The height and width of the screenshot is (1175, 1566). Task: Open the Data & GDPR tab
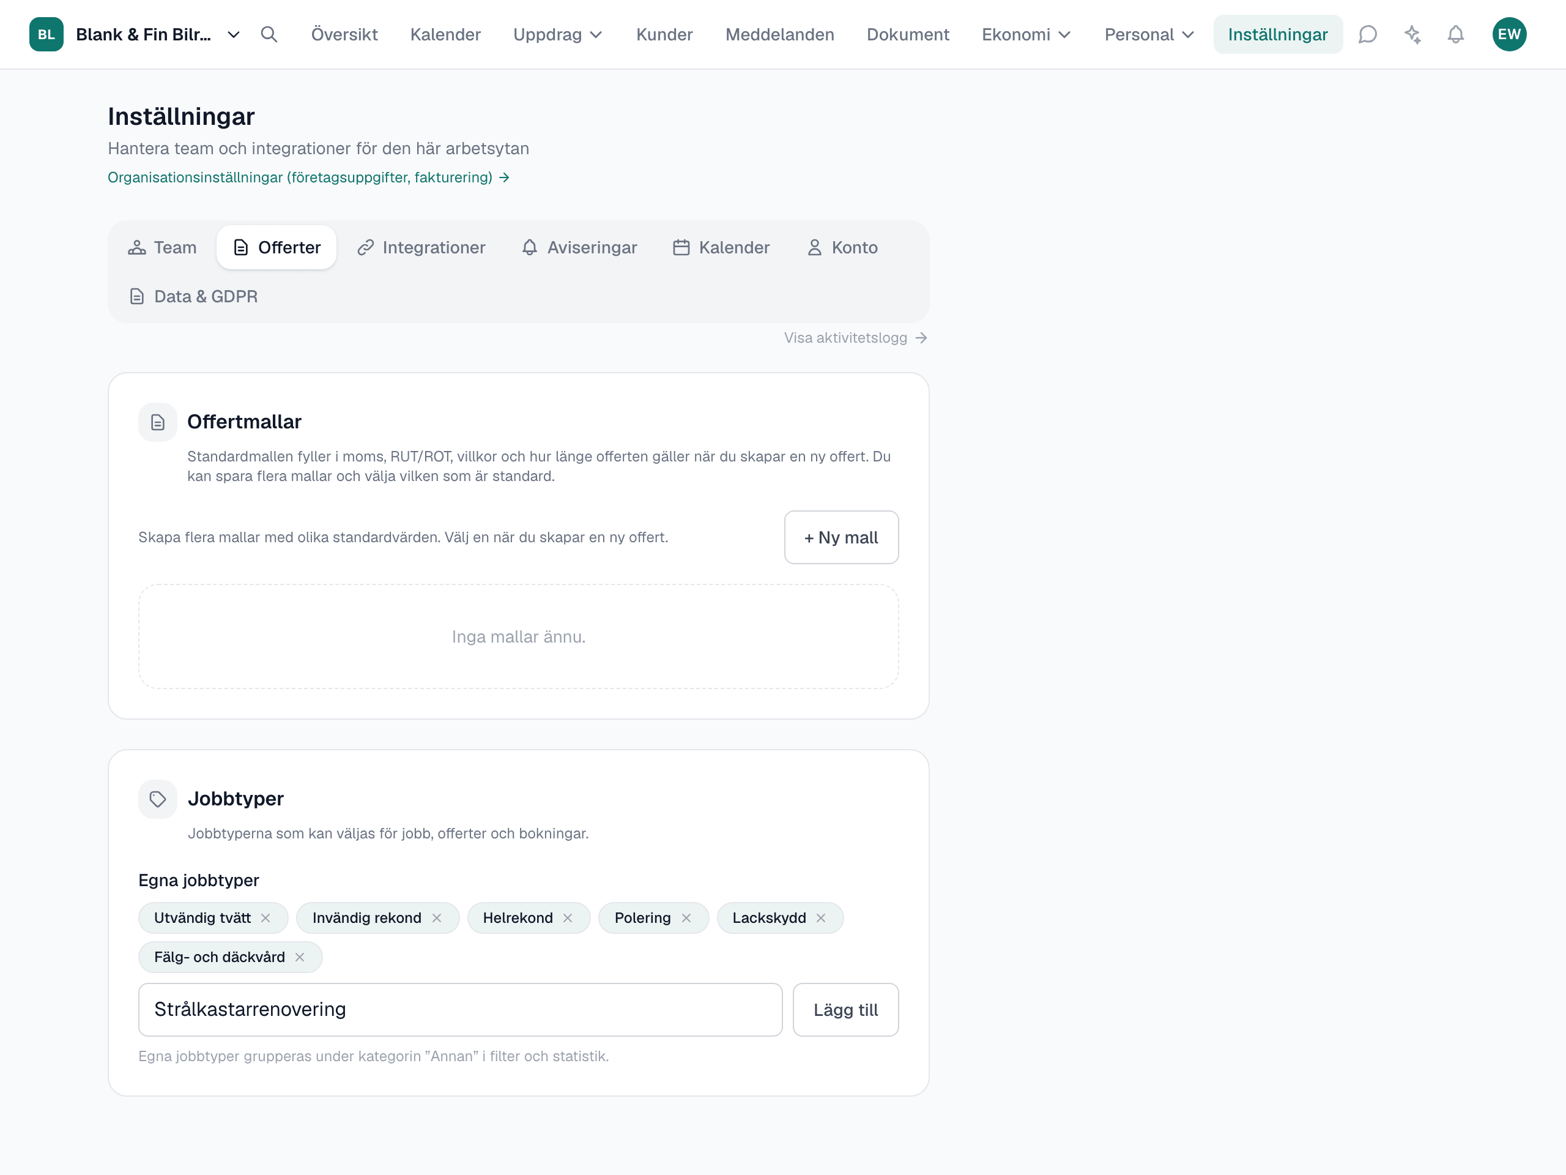193,296
